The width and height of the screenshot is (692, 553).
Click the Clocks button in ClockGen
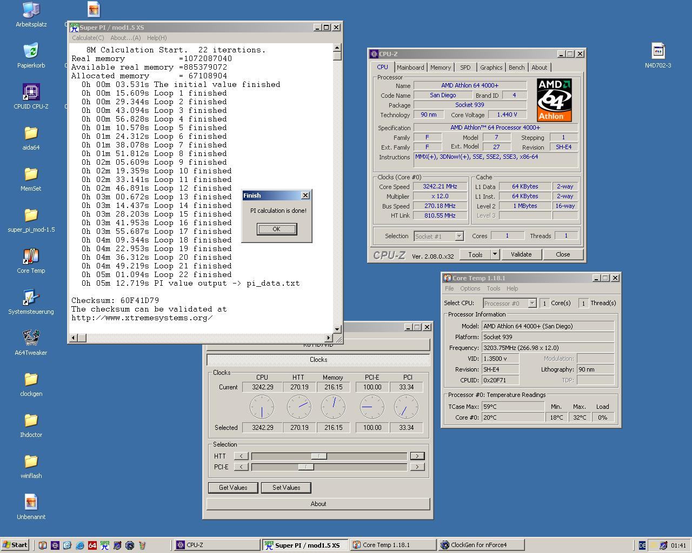coord(318,360)
